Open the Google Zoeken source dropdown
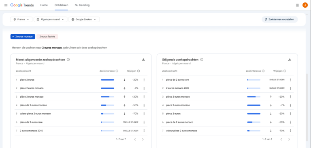Screen dimensions: 311x148 (84, 19)
